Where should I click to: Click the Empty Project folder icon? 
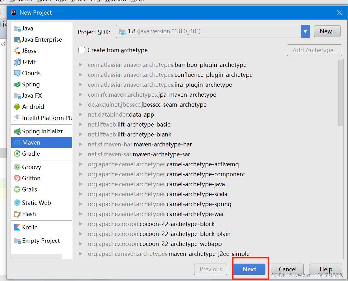click(17, 241)
